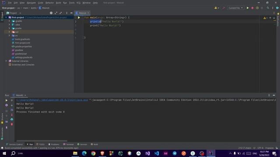The width and height of the screenshot is (280, 157).
Task: Open the File menu
Action: tap(10, 3)
